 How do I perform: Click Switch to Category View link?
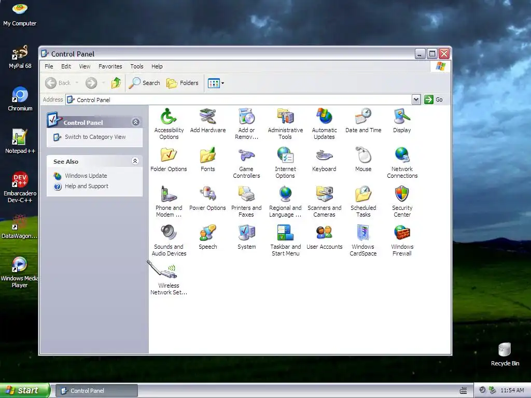95,137
